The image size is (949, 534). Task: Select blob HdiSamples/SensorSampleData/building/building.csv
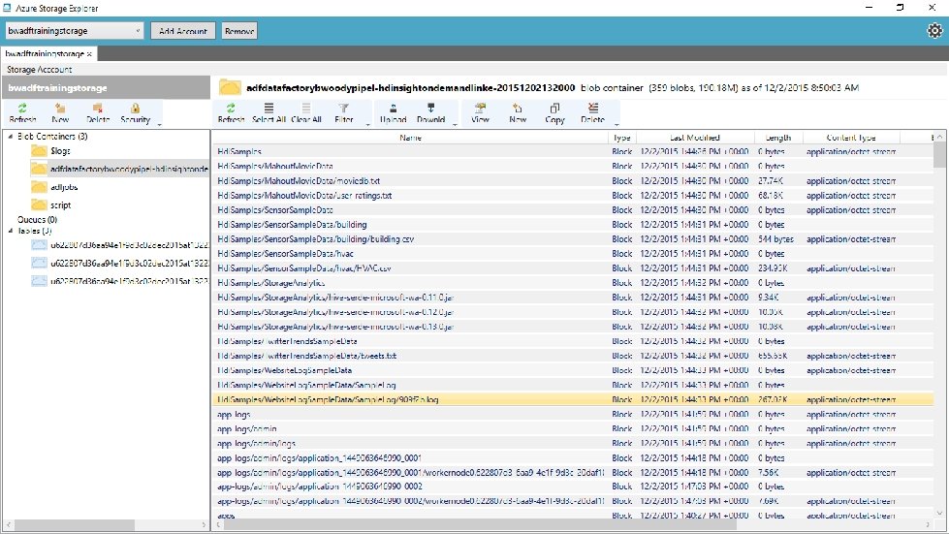pos(573,238)
